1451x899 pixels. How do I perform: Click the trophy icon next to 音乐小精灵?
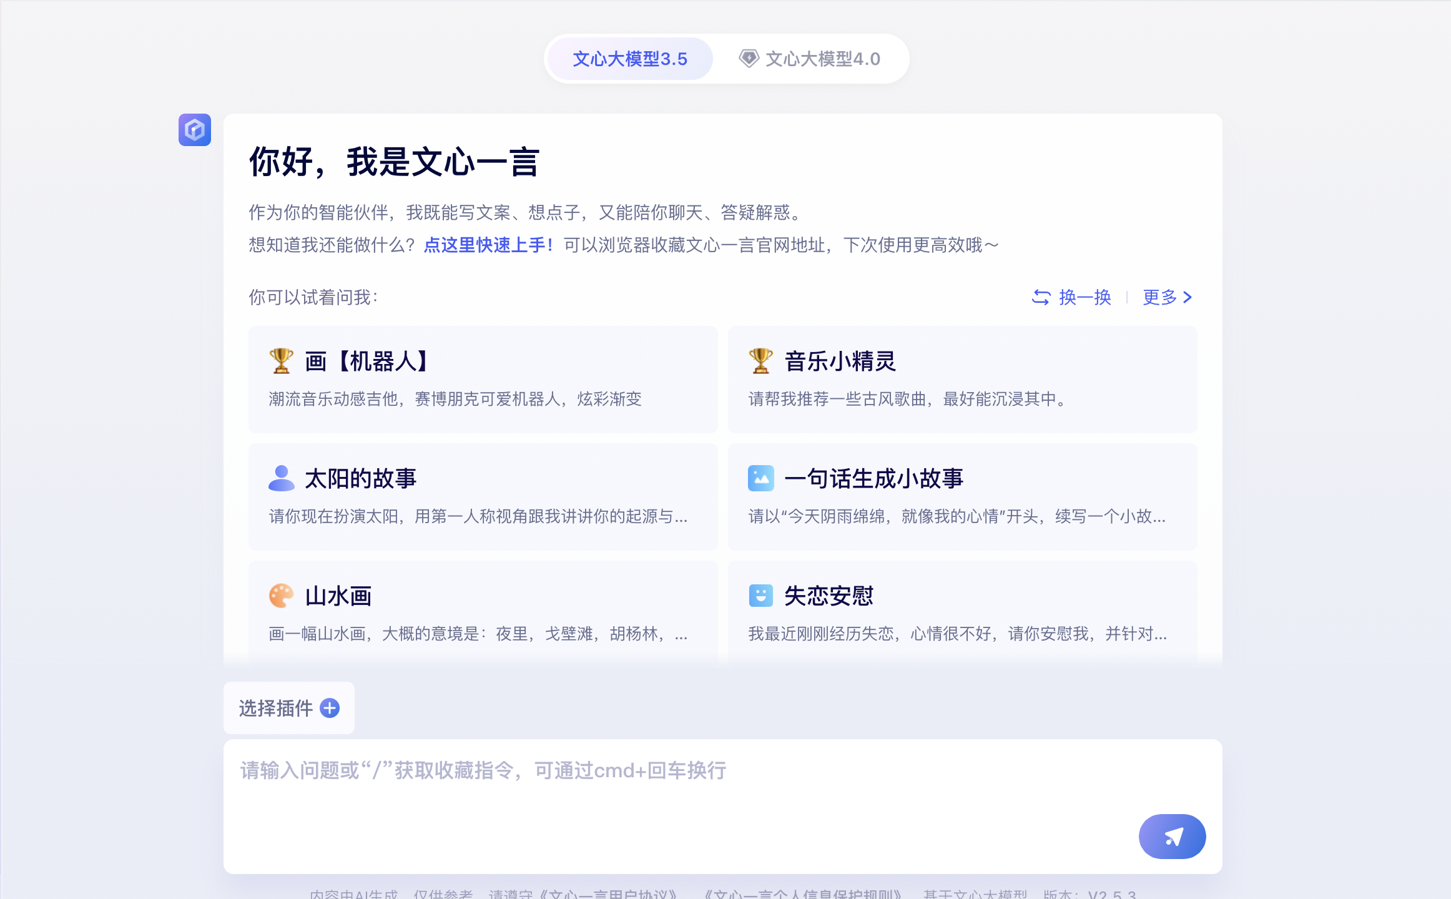tap(760, 361)
